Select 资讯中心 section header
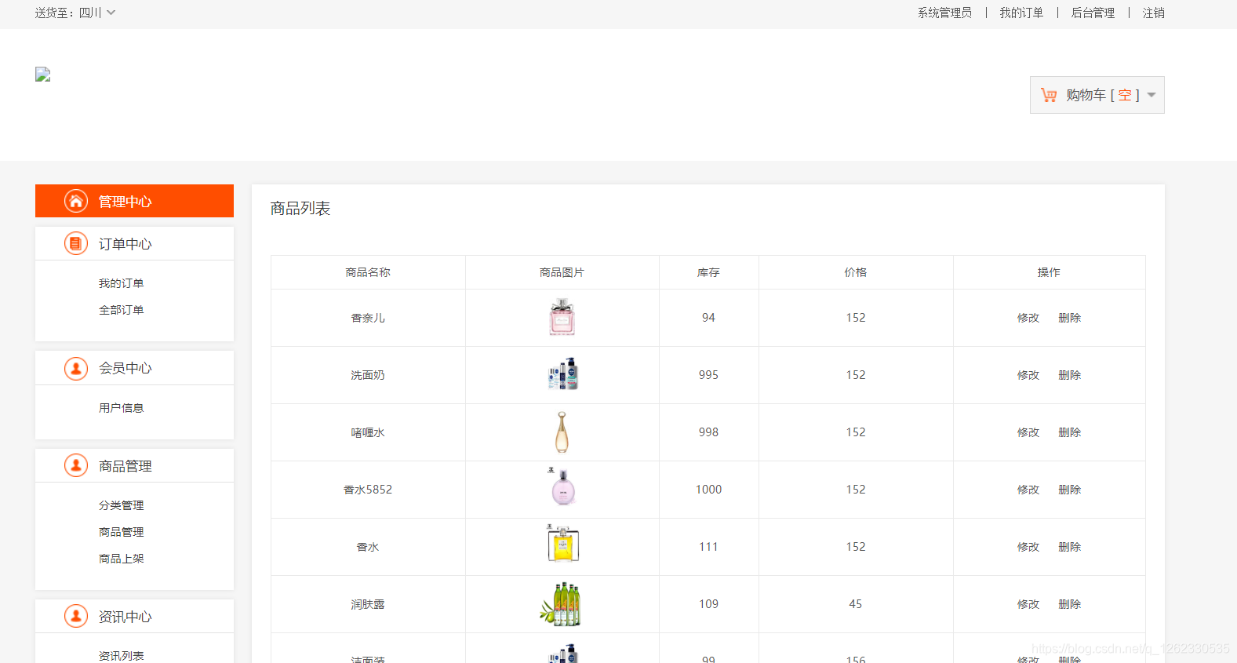The height and width of the screenshot is (663, 1237). [134, 616]
